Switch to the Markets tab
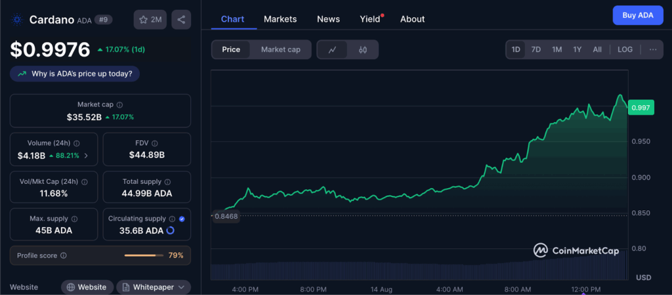Viewport: 672px width, 295px height. click(280, 19)
